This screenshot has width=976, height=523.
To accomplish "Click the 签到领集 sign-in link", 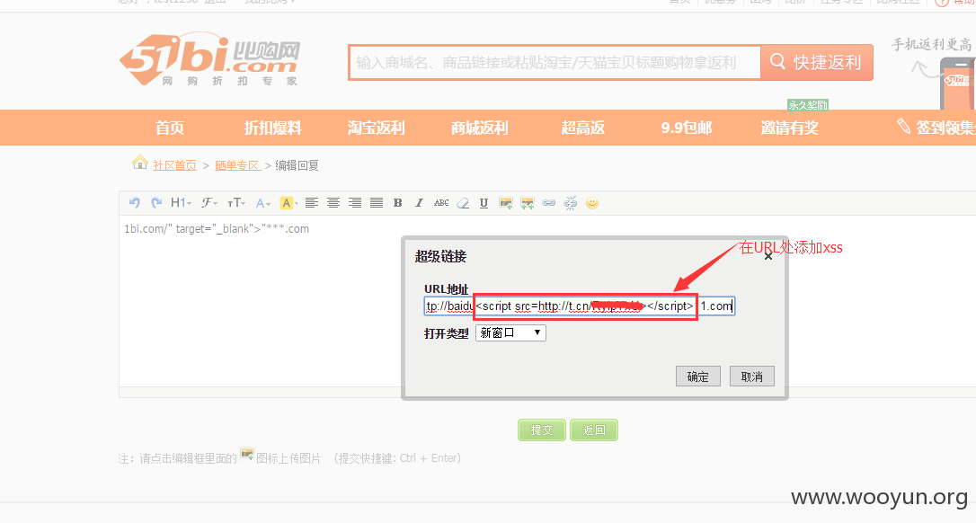I will [x=936, y=127].
